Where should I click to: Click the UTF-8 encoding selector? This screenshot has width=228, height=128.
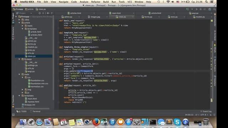click(204, 115)
